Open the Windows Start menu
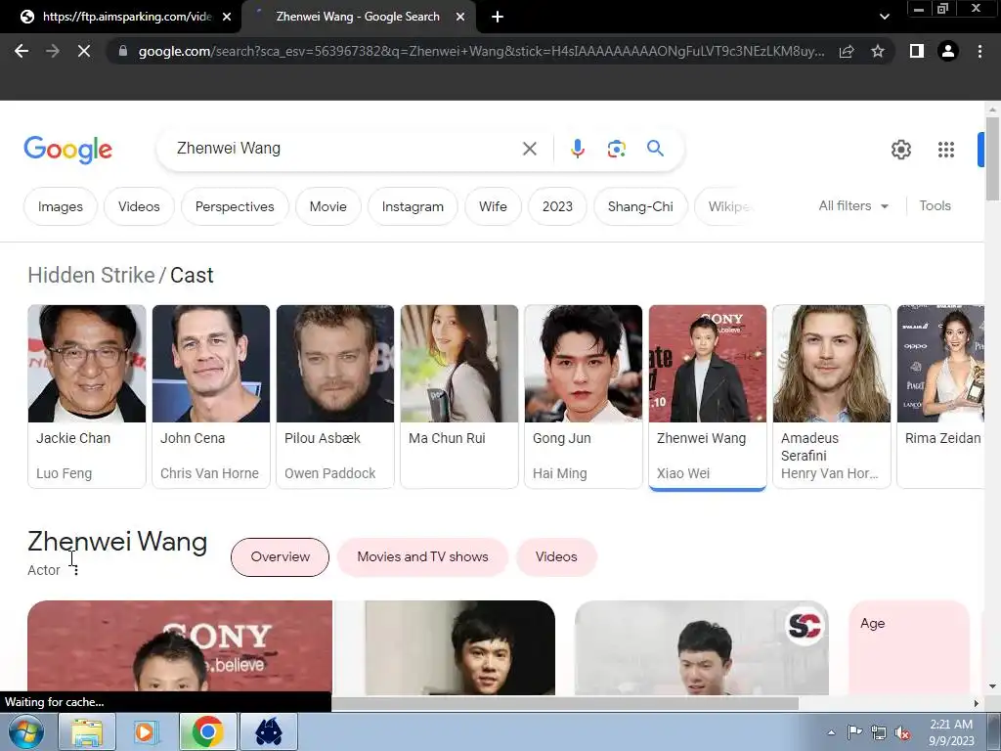 (25, 731)
